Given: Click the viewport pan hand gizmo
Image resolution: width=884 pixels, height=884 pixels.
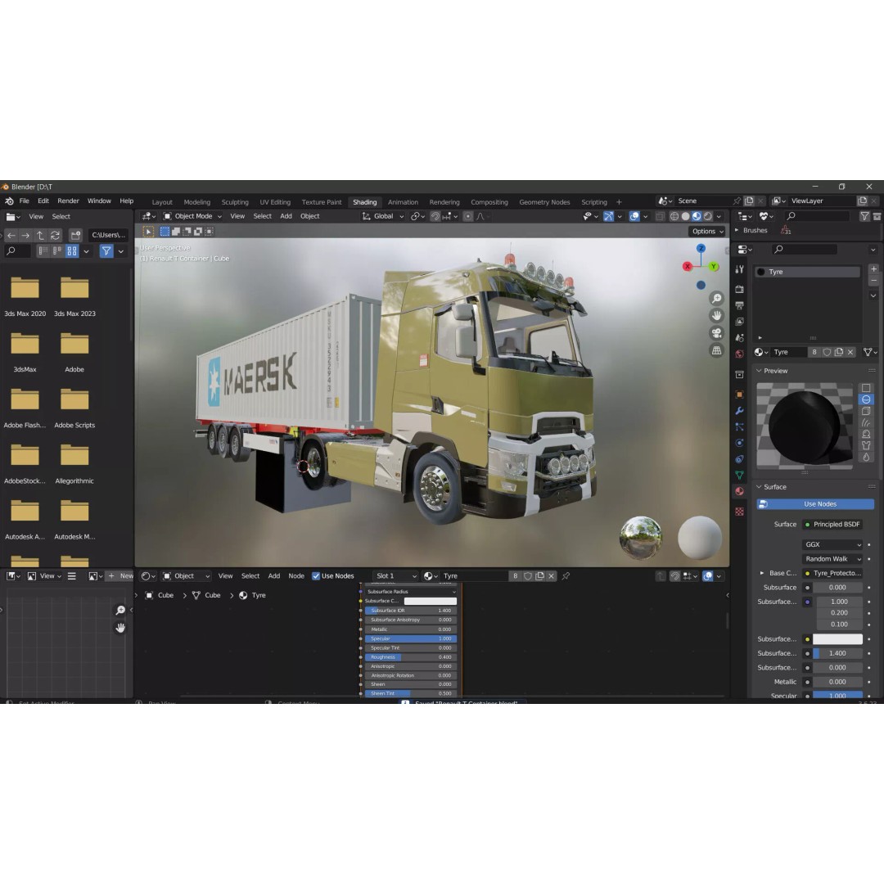Looking at the screenshot, I should click(x=716, y=316).
